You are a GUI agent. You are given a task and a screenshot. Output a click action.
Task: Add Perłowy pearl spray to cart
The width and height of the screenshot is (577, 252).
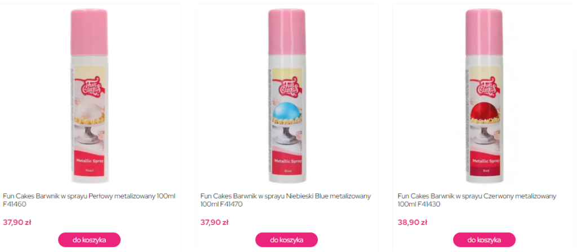click(x=90, y=240)
